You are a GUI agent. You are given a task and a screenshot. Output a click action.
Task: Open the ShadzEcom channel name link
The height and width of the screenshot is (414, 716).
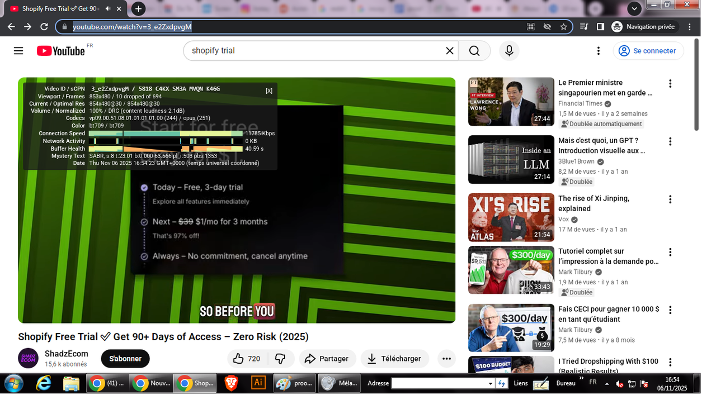(67, 354)
